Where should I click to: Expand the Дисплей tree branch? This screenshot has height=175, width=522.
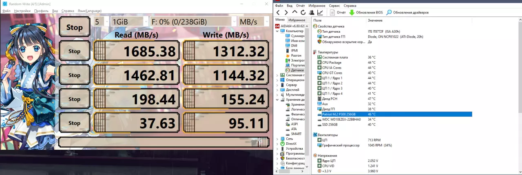(278, 90)
